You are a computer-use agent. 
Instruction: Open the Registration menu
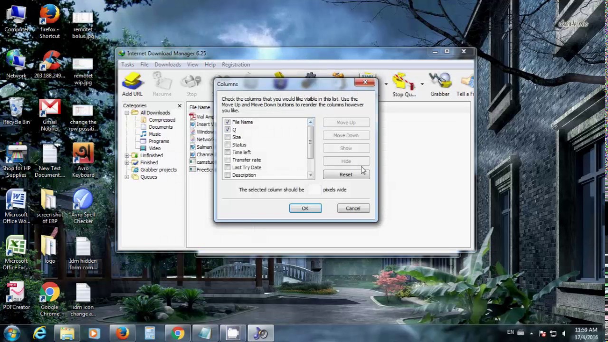(x=236, y=65)
